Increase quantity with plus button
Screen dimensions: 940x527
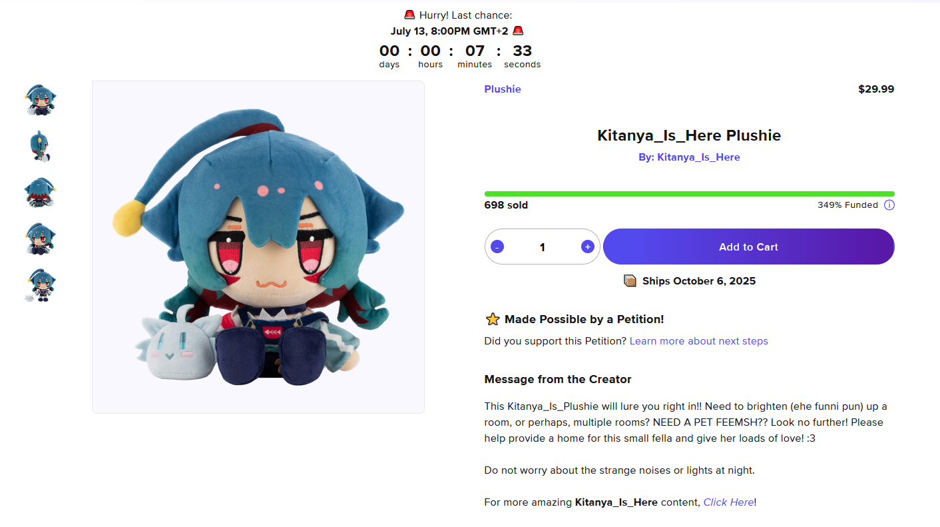point(587,247)
